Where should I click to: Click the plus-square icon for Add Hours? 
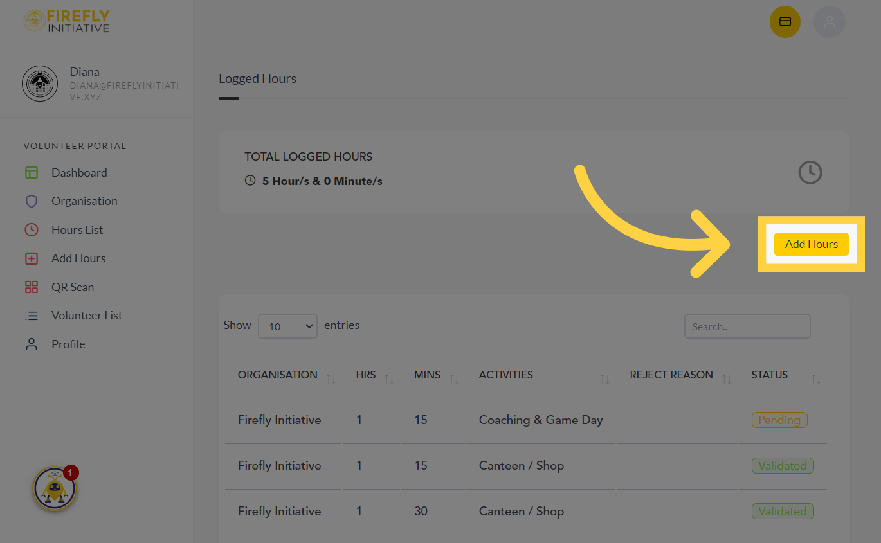pyautogui.click(x=32, y=258)
